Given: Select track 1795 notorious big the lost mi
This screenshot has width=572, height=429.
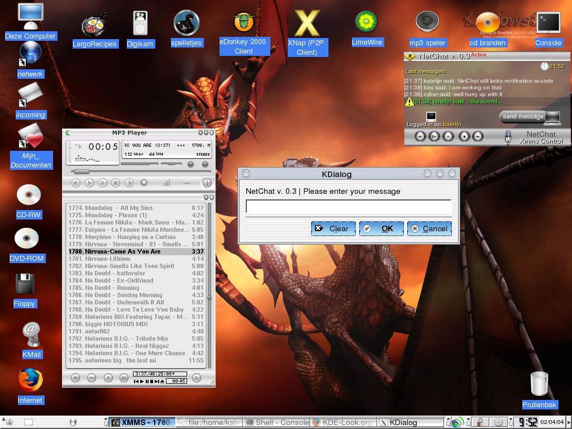Looking at the screenshot, I should pos(136,360).
